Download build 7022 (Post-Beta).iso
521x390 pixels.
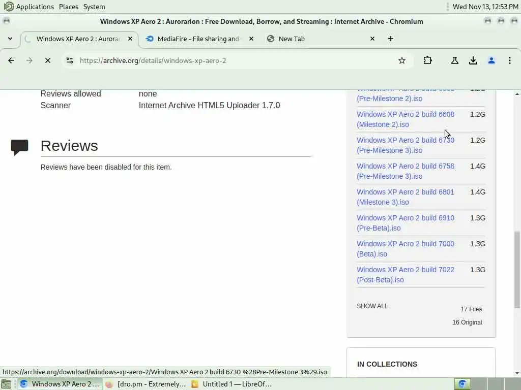click(406, 274)
